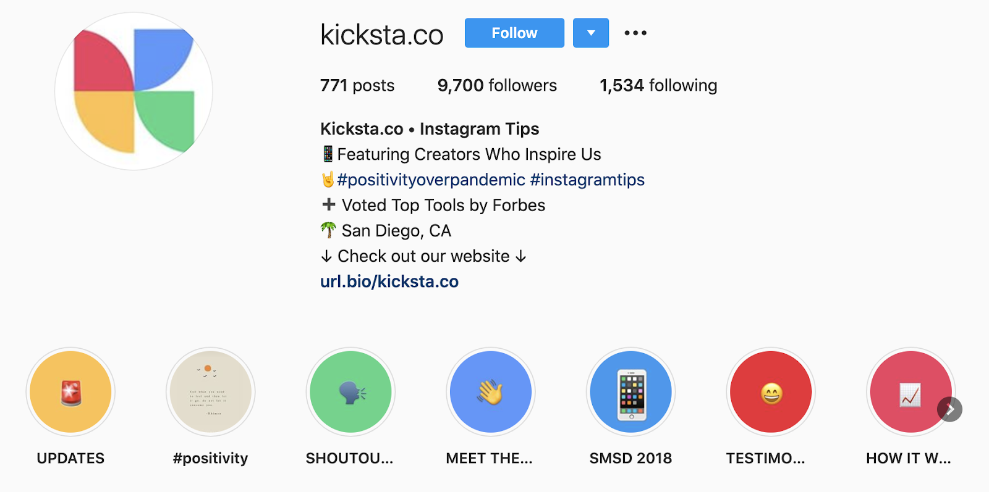Open the SMSD 2018 phone highlight
This screenshot has width=989, height=492.
tap(630, 392)
